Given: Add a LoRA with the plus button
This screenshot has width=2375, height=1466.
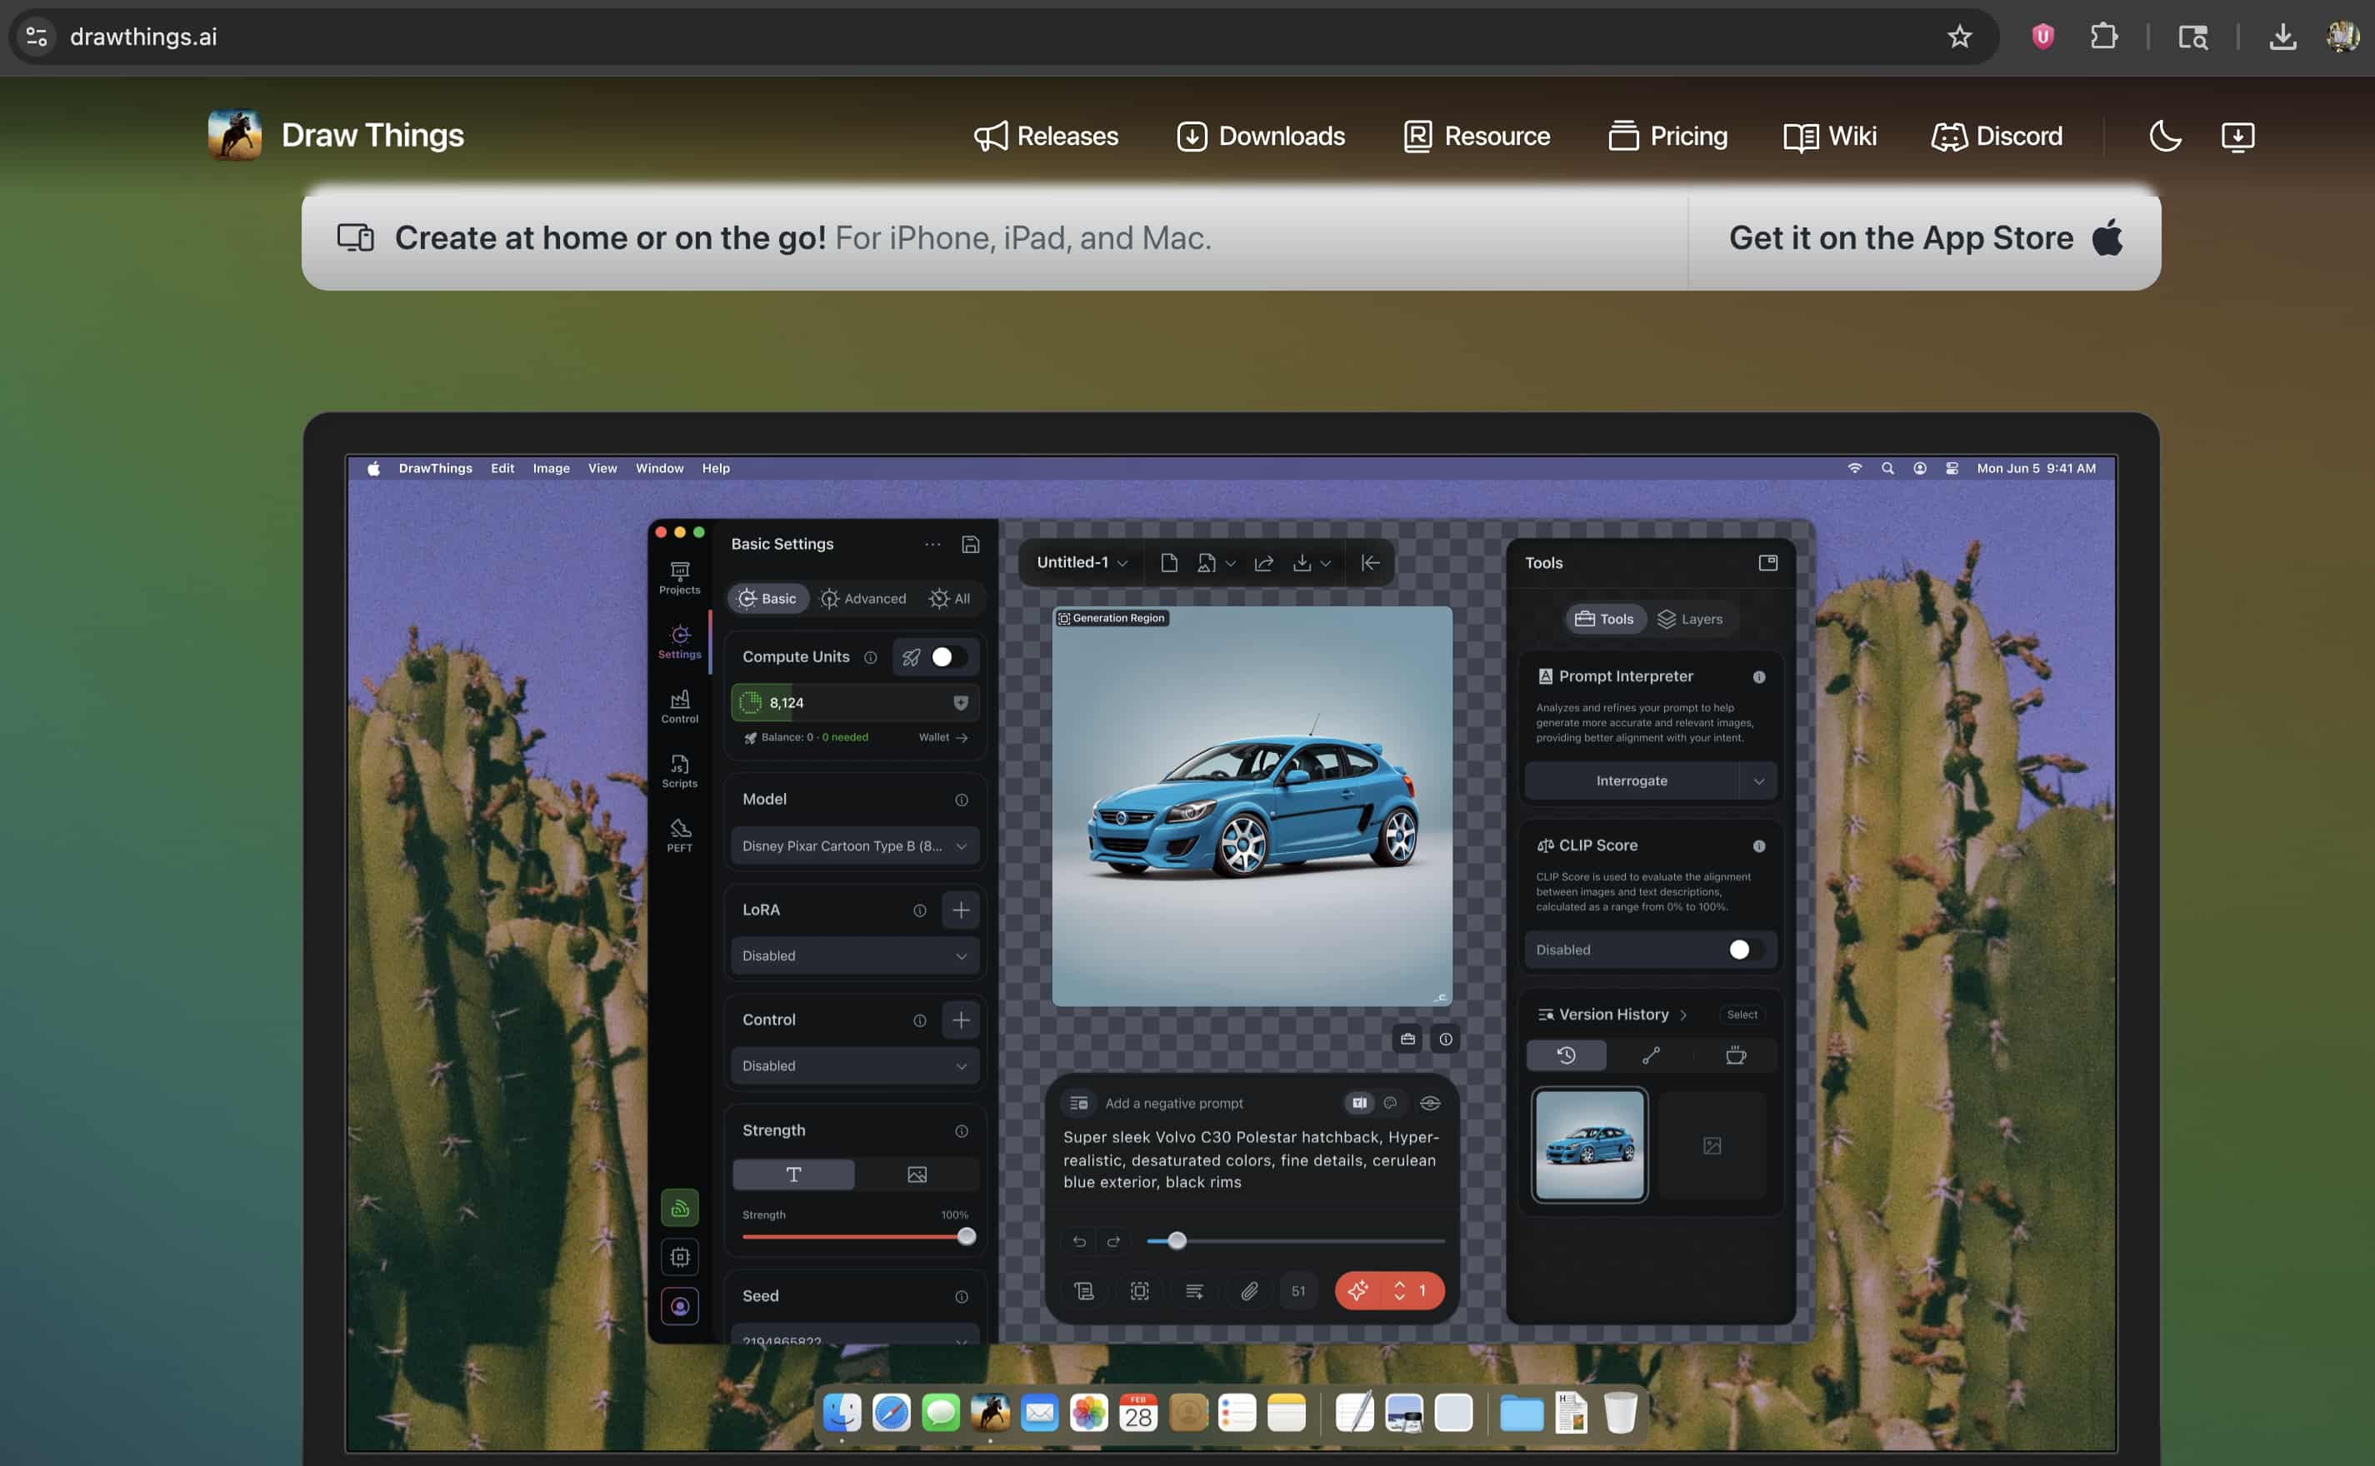Looking at the screenshot, I should pyautogui.click(x=960, y=910).
